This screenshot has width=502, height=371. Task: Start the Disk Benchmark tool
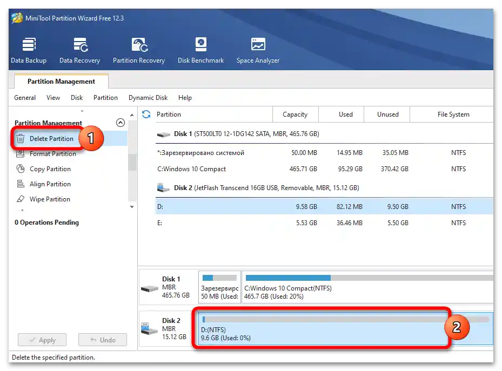click(x=200, y=50)
